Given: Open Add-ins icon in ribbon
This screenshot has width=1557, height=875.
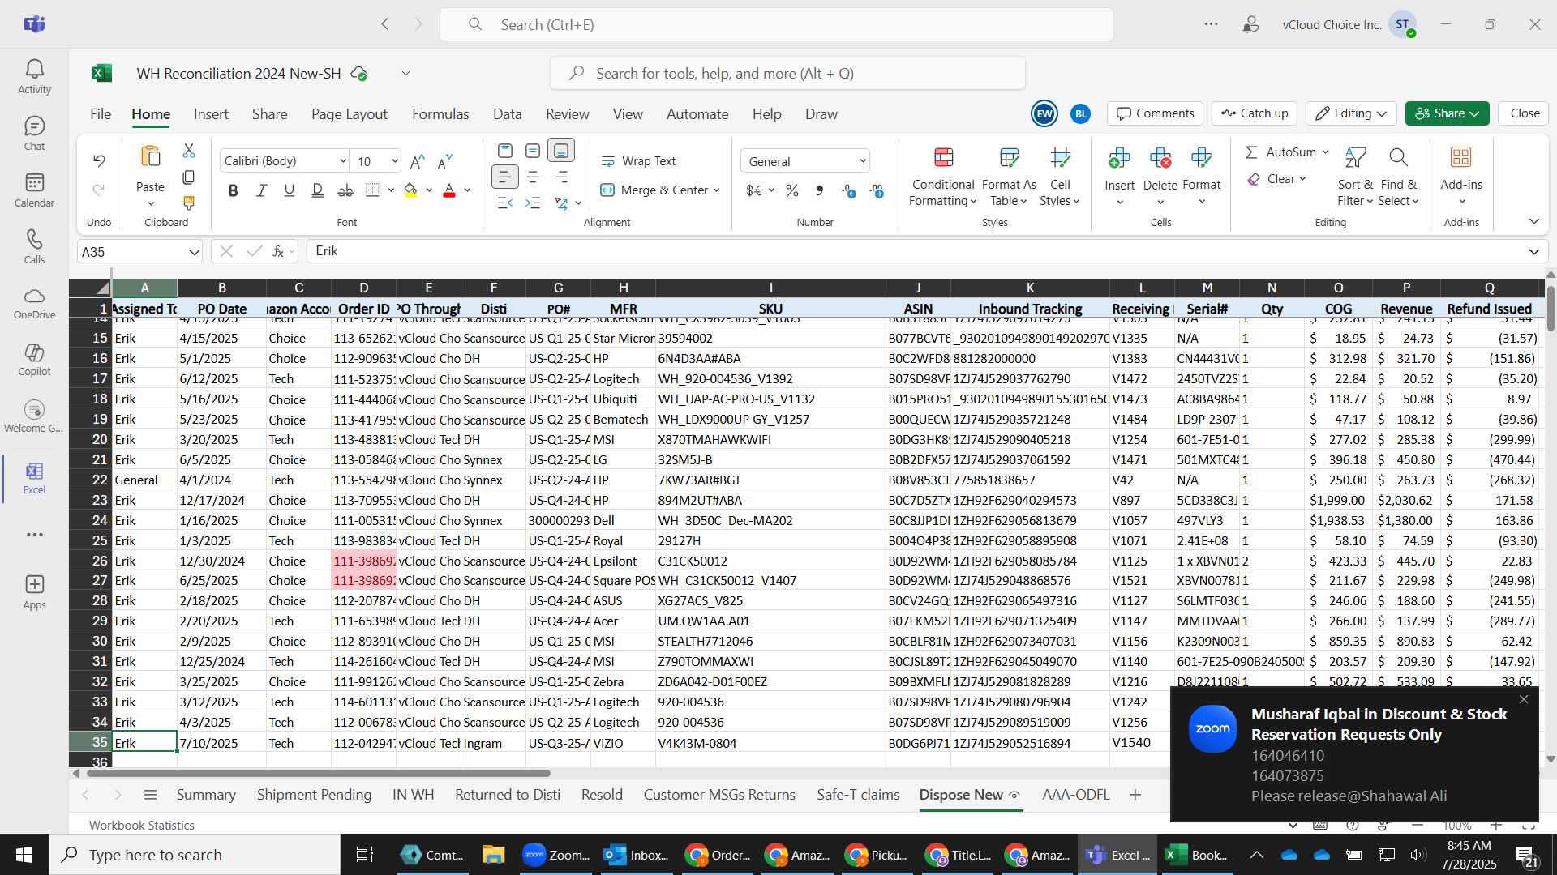Looking at the screenshot, I should click(x=1461, y=156).
